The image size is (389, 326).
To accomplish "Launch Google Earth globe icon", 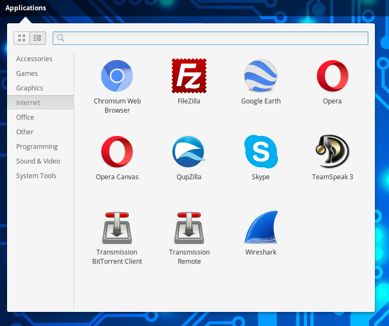I will point(261,76).
